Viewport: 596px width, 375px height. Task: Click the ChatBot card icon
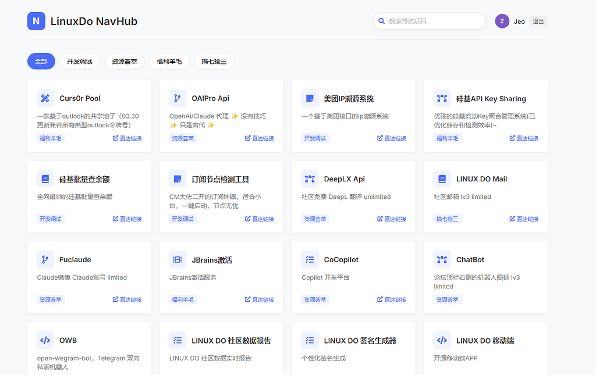click(442, 260)
